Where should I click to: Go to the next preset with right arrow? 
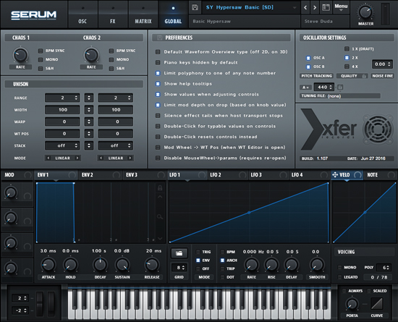315,8
